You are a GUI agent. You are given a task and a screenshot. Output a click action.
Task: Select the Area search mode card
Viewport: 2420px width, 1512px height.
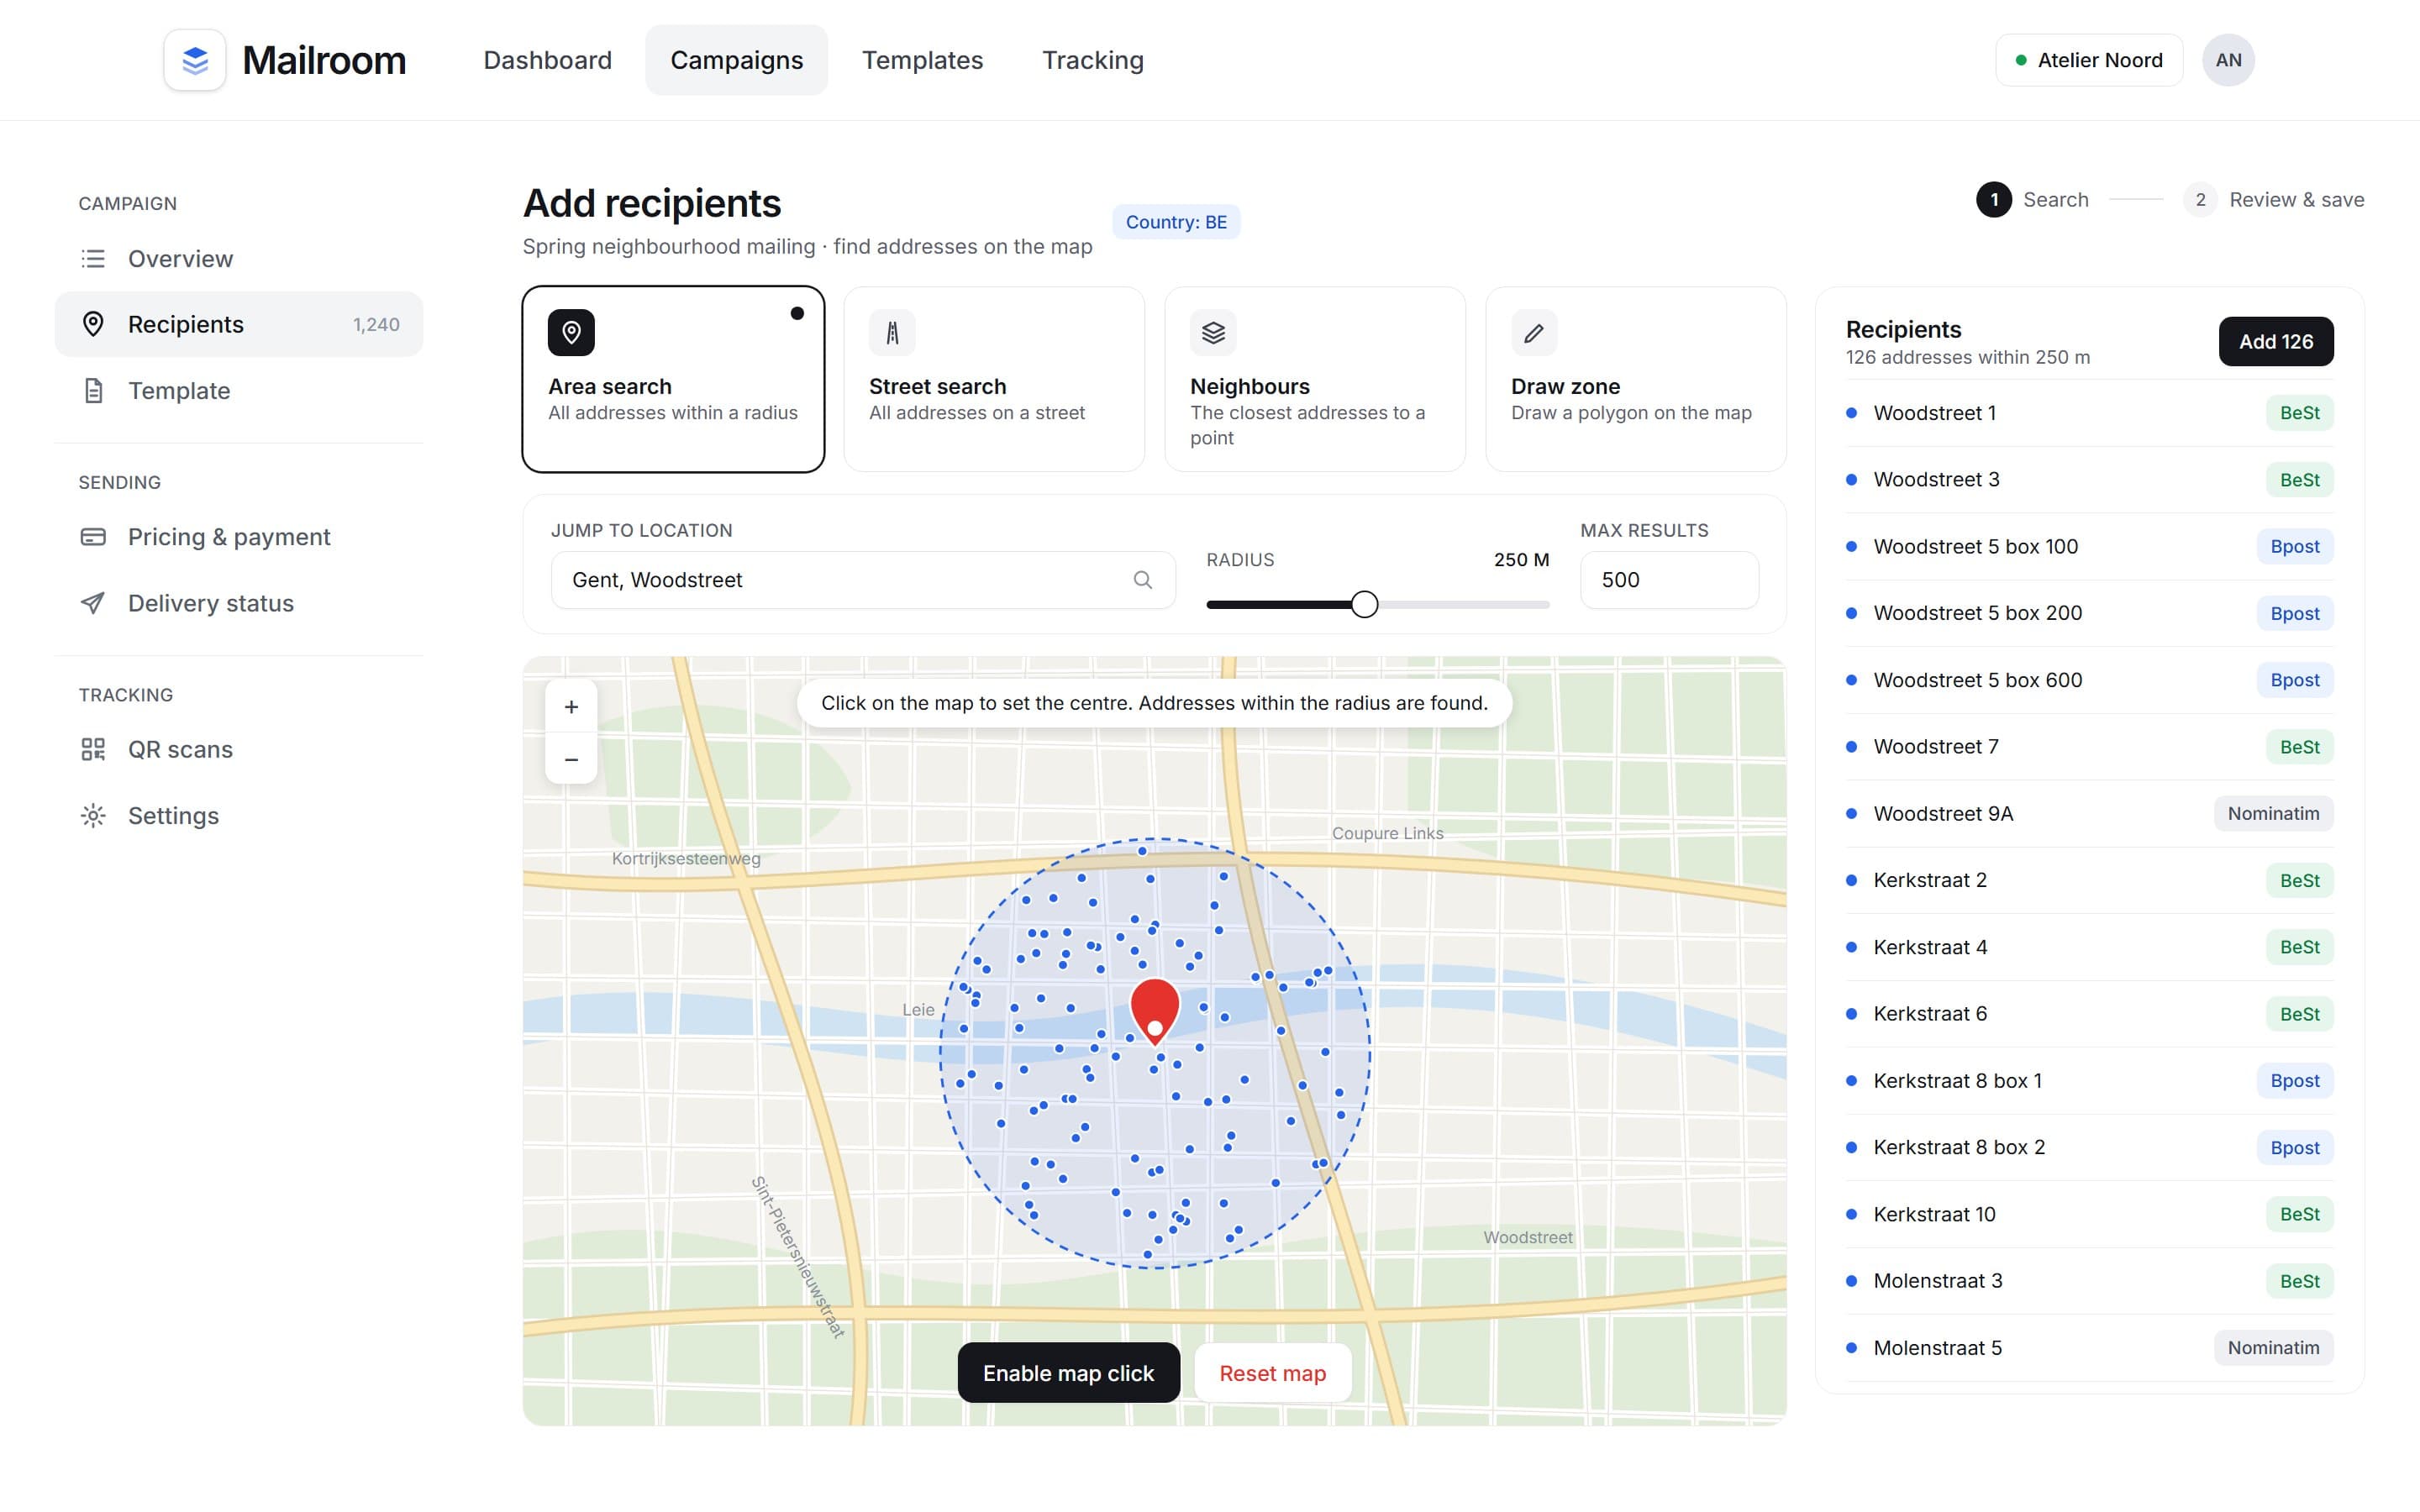pyautogui.click(x=673, y=379)
